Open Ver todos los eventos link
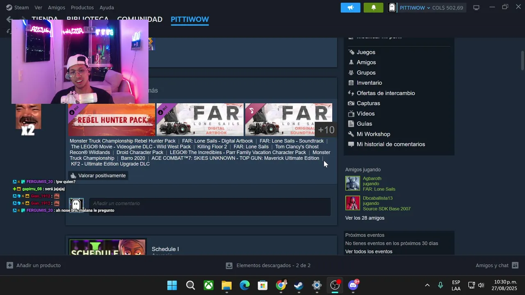 coord(369,252)
